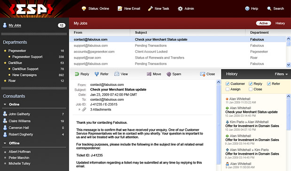291x171 pixels.
Task: Click the ESP logo
Action: tap(31, 9)
